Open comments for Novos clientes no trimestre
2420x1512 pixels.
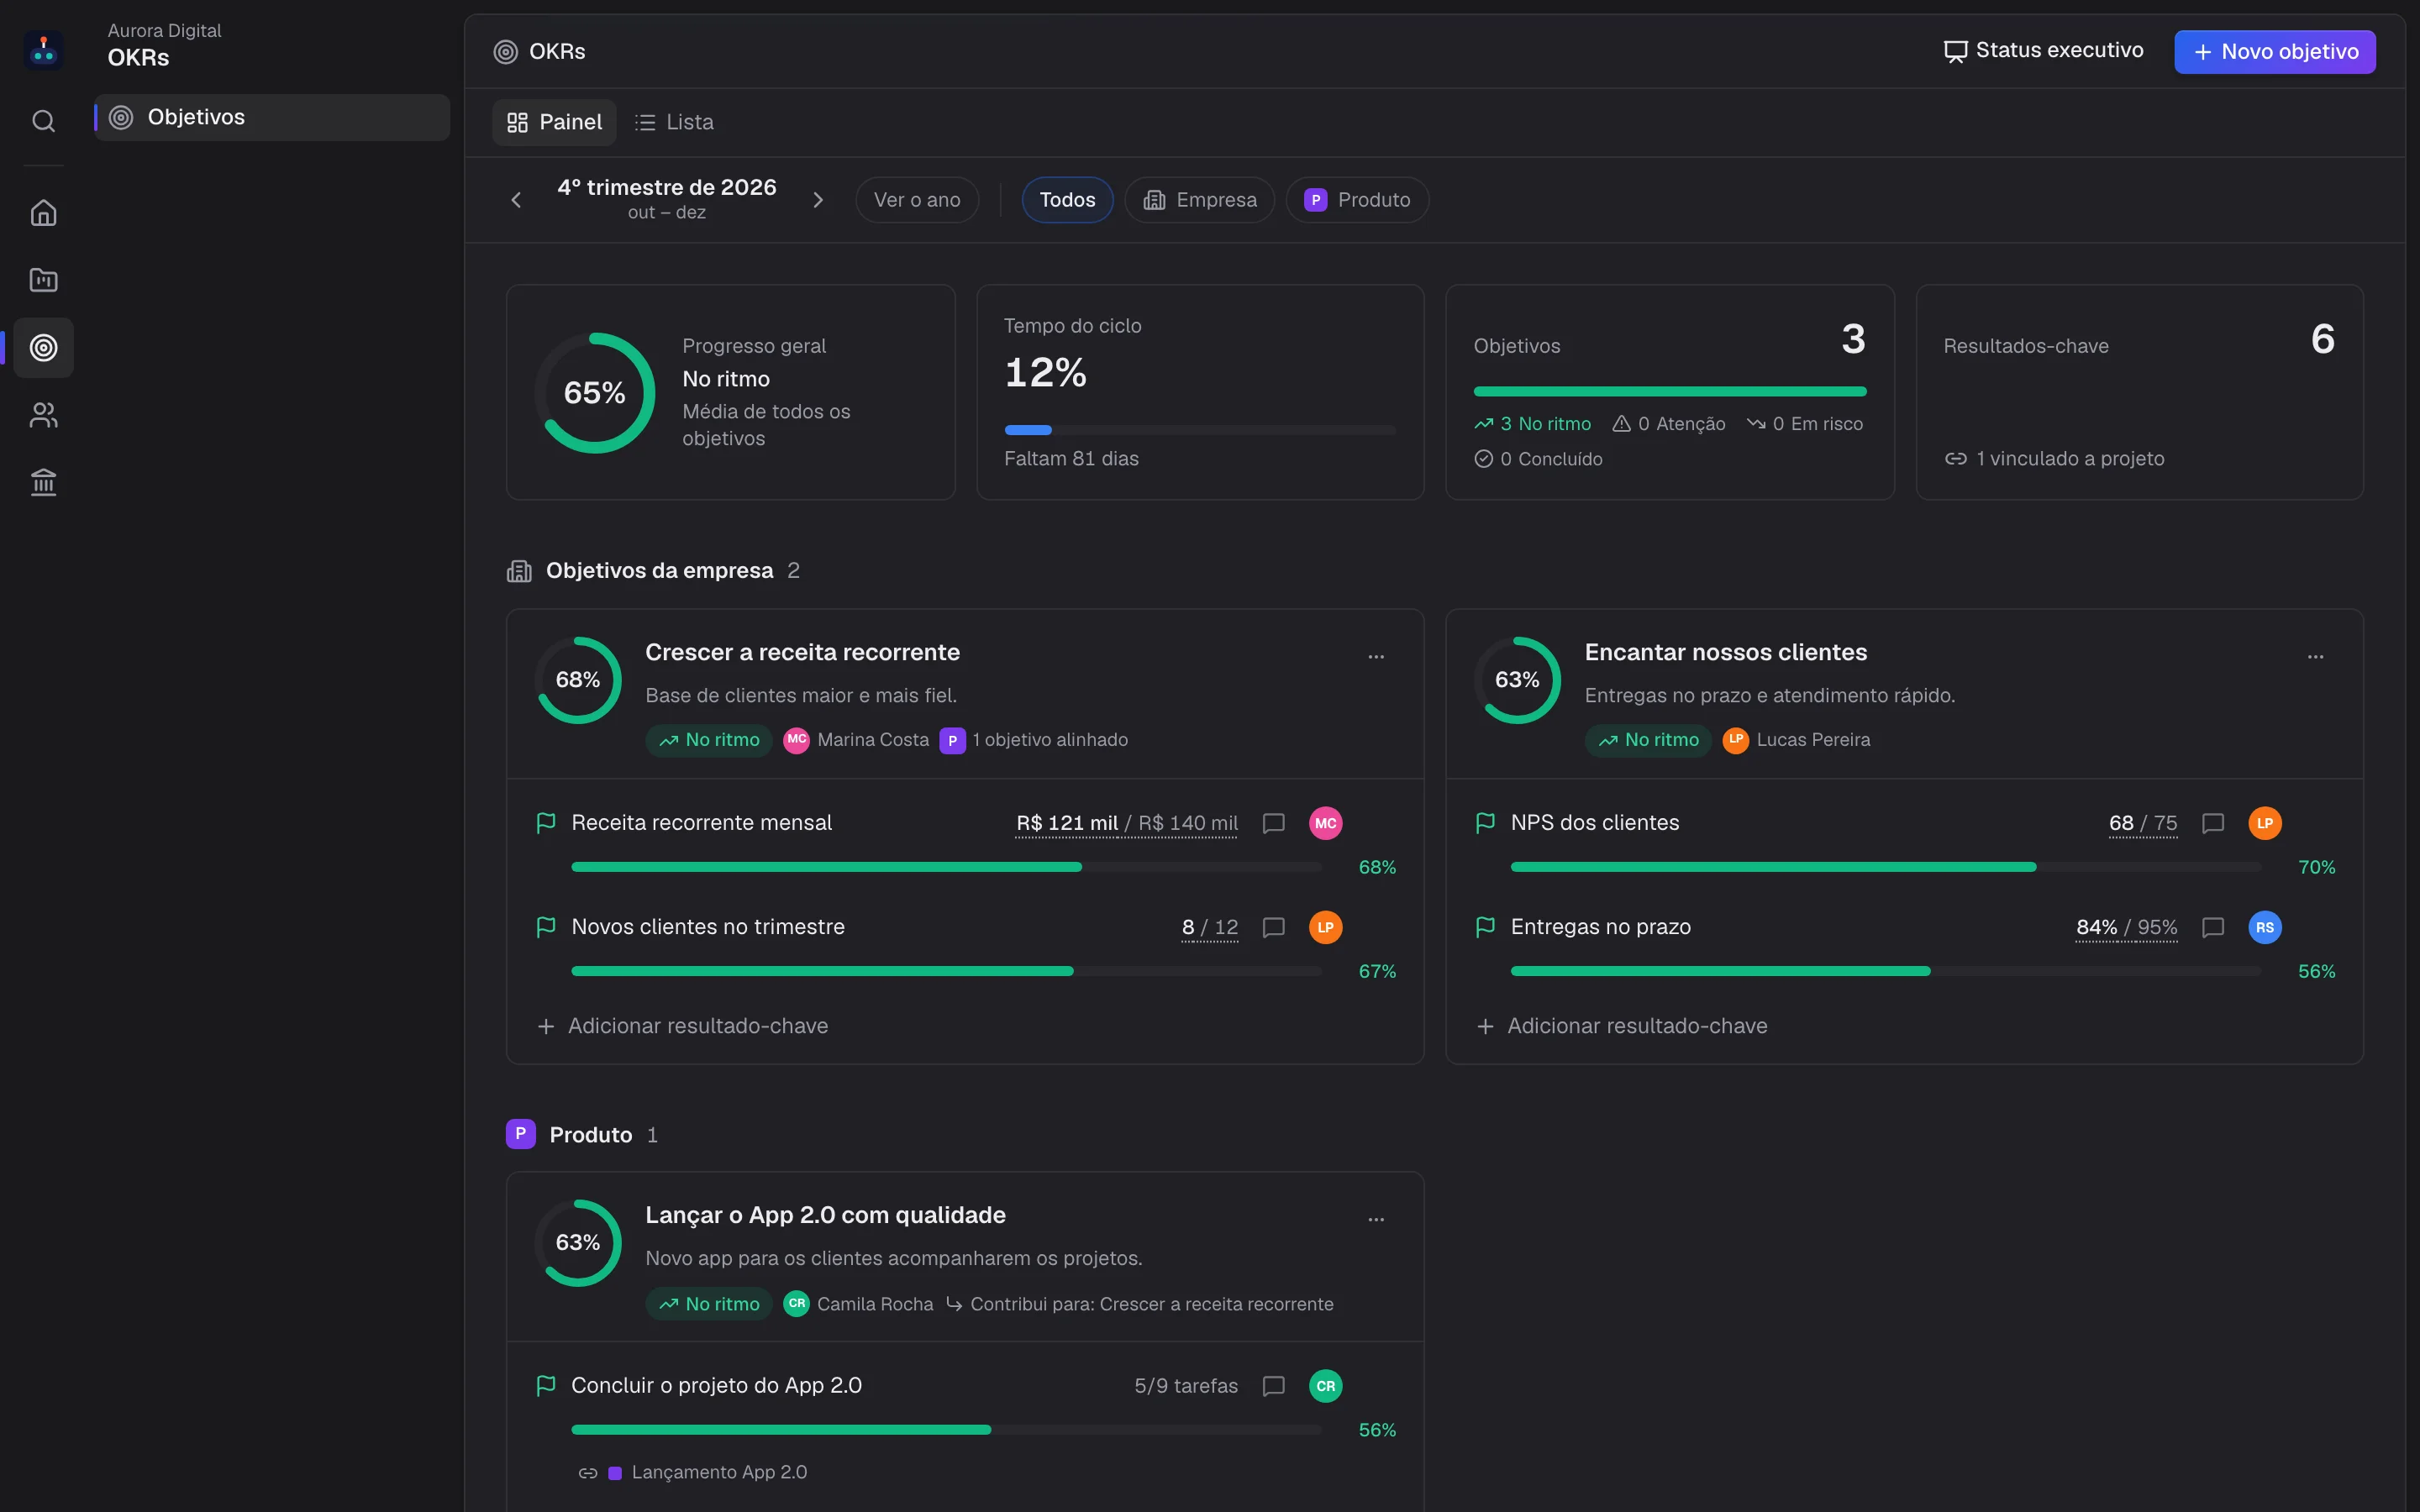(x=1273, y=927)
